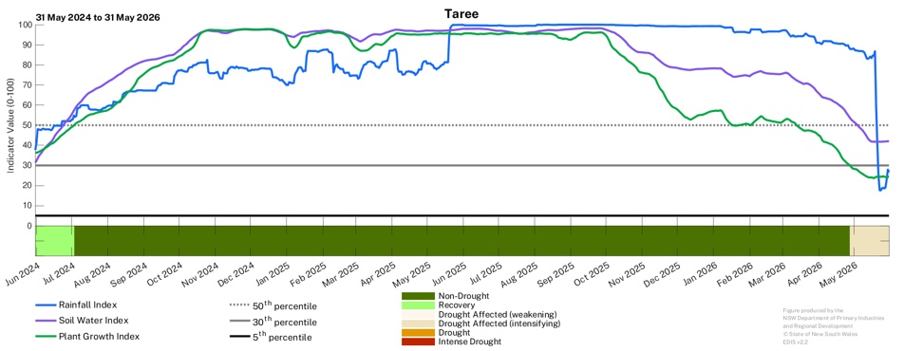Click the 'EDIS v2.2' version text
Image resolution: width=904 pixels, height=351 pixels.
point(796,342)
